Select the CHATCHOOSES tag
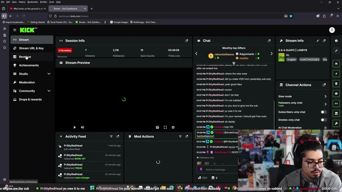Viewport: 342px width, 192px height. pos(309,60)
